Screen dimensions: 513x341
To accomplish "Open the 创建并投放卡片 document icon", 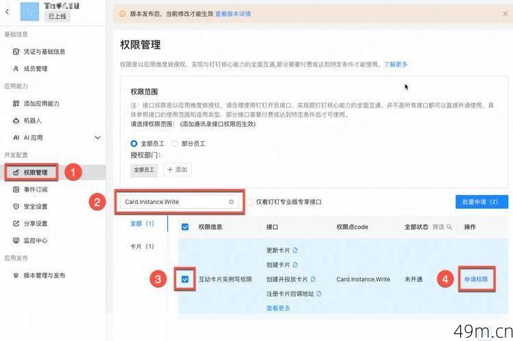I will point(313,279).
